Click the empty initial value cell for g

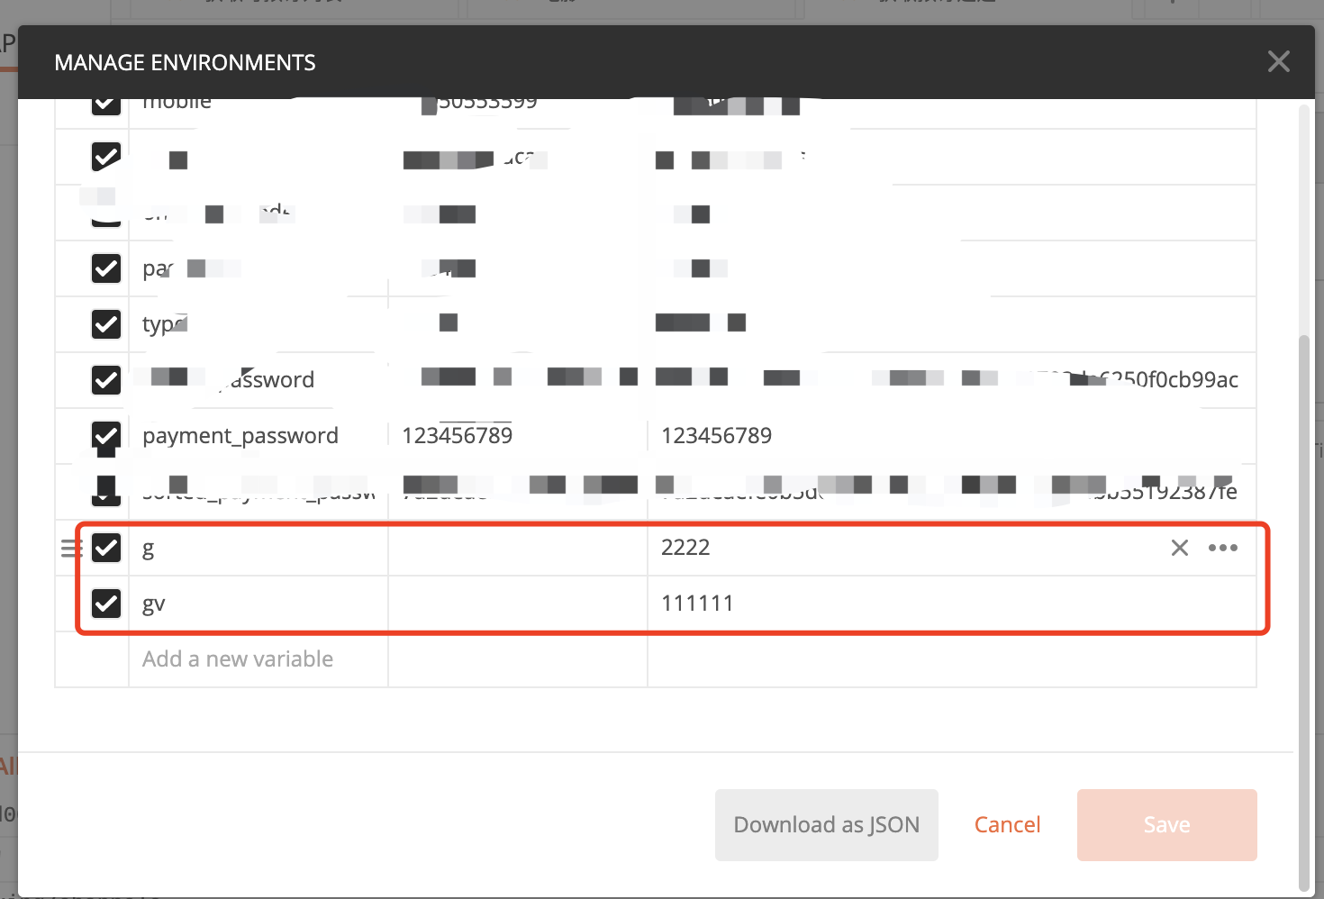pyautogui.click(x=516, y=547)
